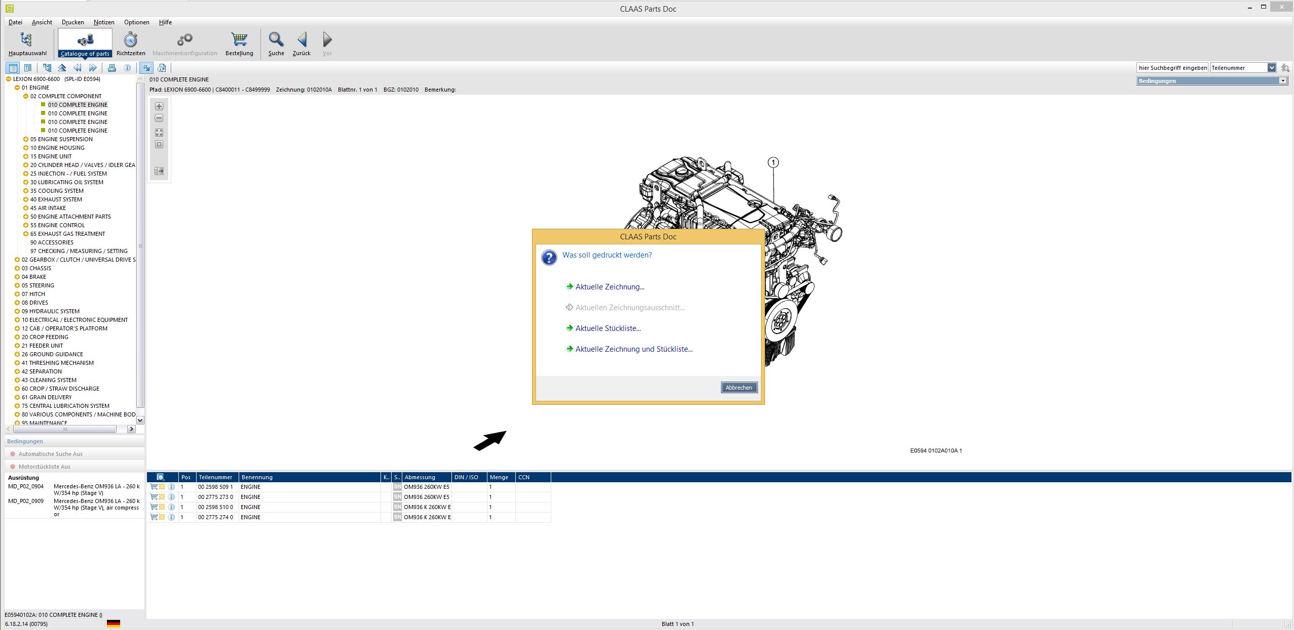Click the printer icon in secondary toolbar

112,68
